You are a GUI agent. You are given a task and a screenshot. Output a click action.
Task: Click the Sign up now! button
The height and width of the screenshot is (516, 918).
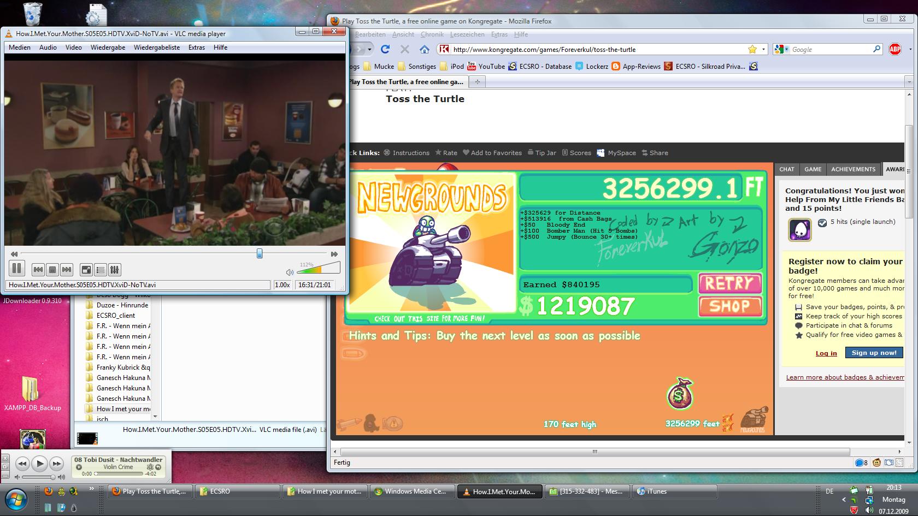point(874,353)
